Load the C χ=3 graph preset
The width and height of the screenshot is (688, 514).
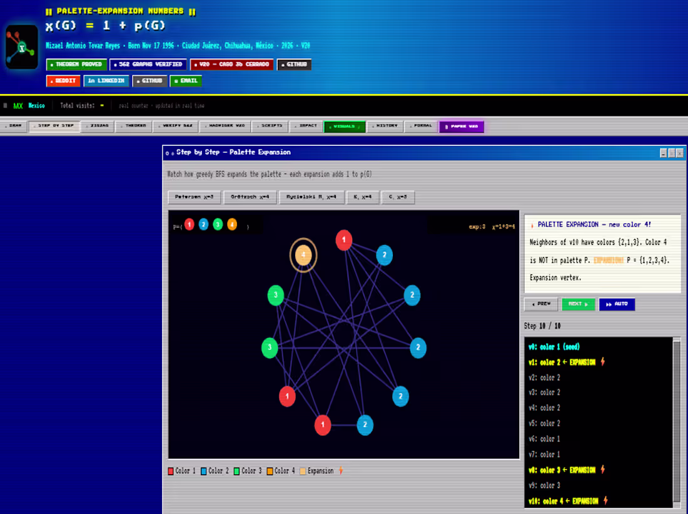(398, 197)
